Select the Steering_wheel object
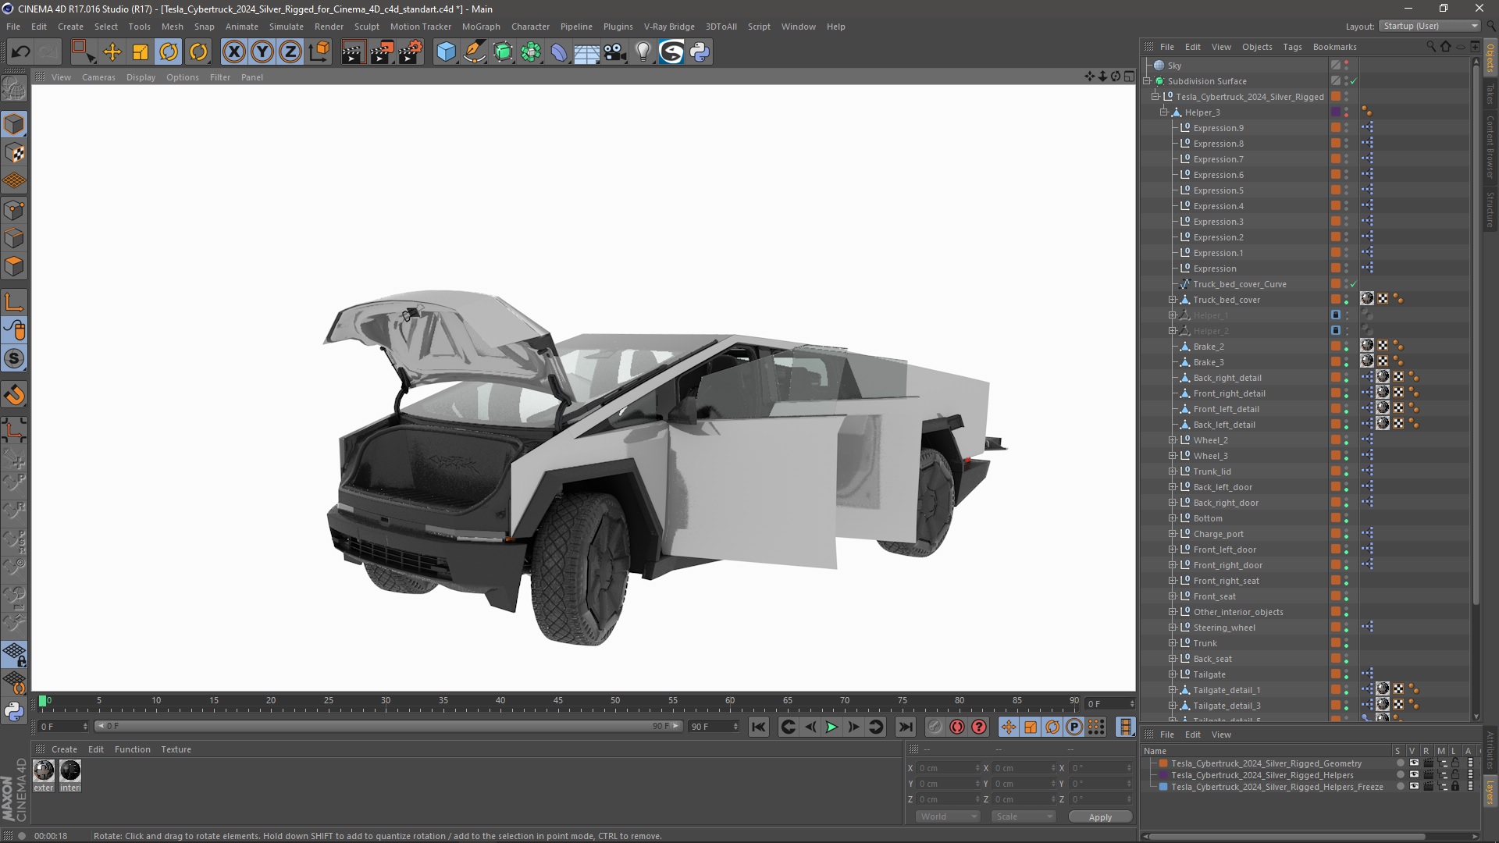This screenshot has height=843, width=1499. tap(1224, 628)
